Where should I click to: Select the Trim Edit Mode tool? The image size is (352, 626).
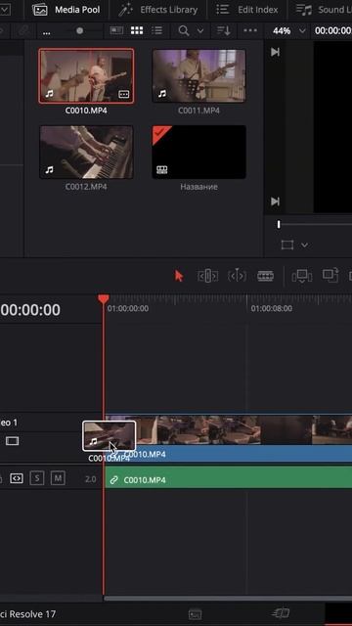click(207, 276)
